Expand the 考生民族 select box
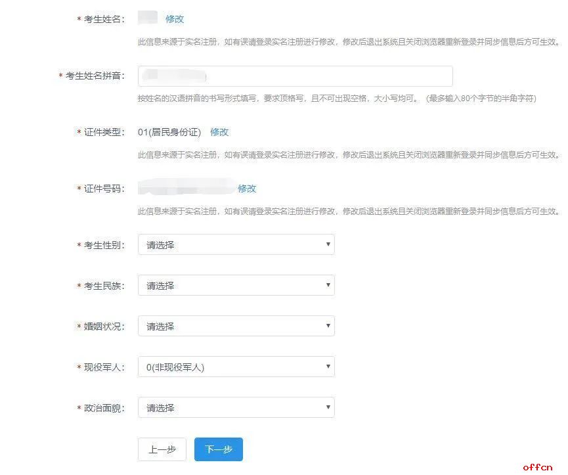Image resolution: width=568 pixels, height=475 pixels. pos(236,286)
